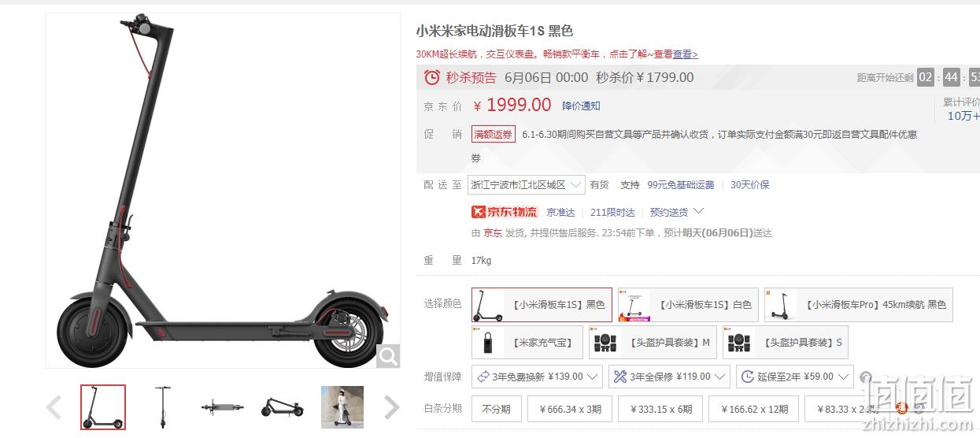
Task: Select ¥666.34 x 3期 installment plan
Action: (571, 410)
